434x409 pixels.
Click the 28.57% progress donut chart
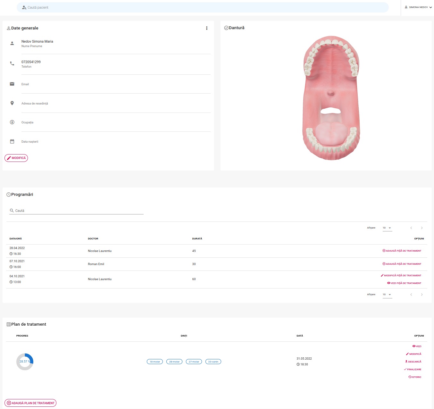25,362
